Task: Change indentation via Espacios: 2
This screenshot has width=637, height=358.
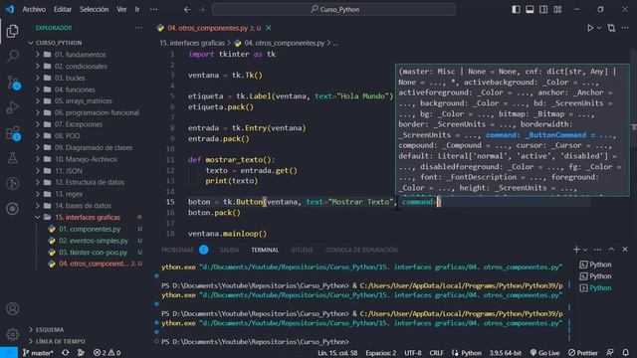Action: coord(380,353)
